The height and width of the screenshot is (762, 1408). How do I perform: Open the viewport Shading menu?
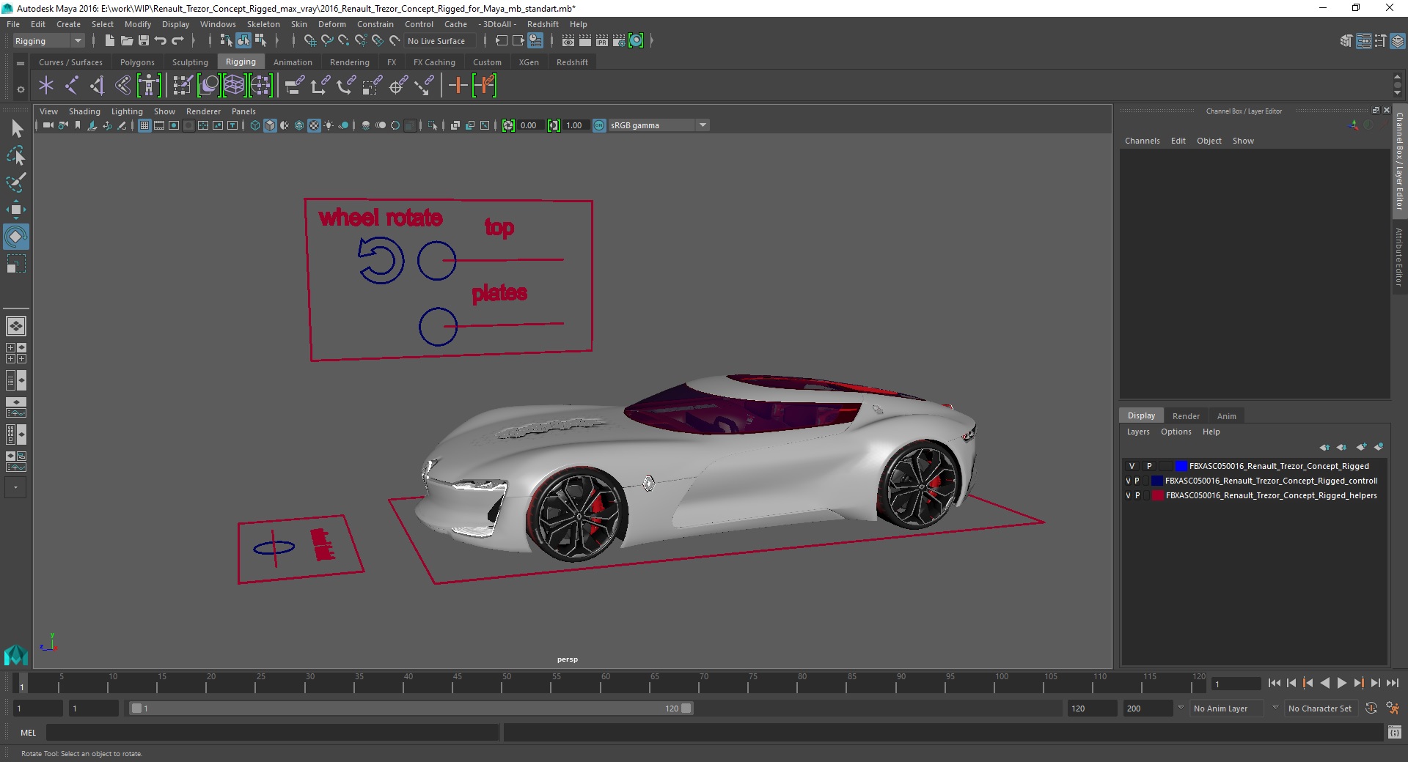click(x=84, y=111)
